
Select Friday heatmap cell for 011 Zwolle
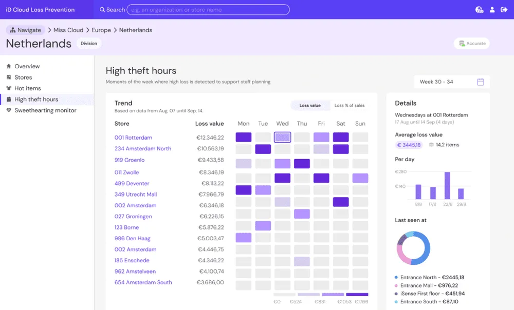(x=321, y=178)
